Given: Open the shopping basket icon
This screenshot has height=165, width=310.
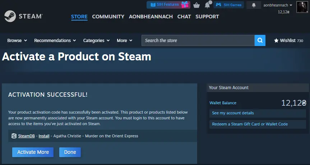Looking at the screenshot, I should 196,5.
